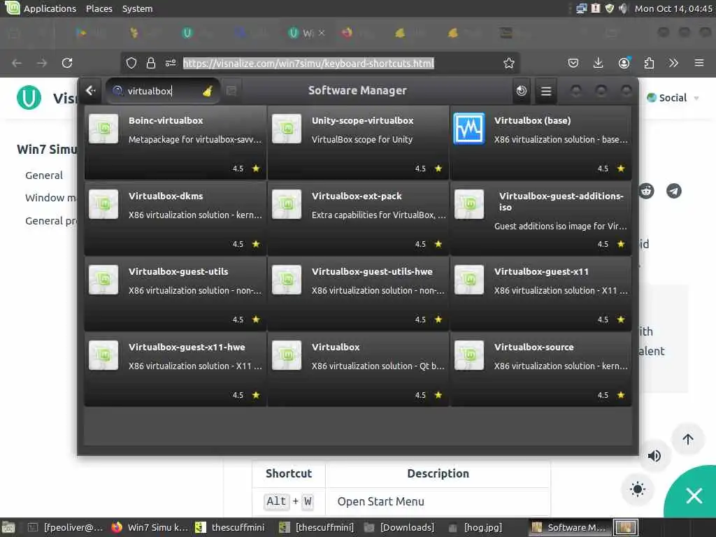Click the security shield tray icon
The height and width of the screenshot is (537, 716).
coord(610,8)
